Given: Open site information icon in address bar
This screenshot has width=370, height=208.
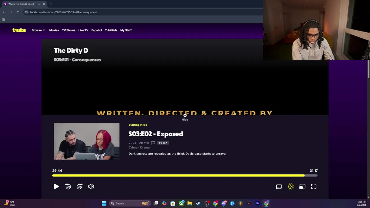Looking at the screenshot, I should [x=26, y=12].
